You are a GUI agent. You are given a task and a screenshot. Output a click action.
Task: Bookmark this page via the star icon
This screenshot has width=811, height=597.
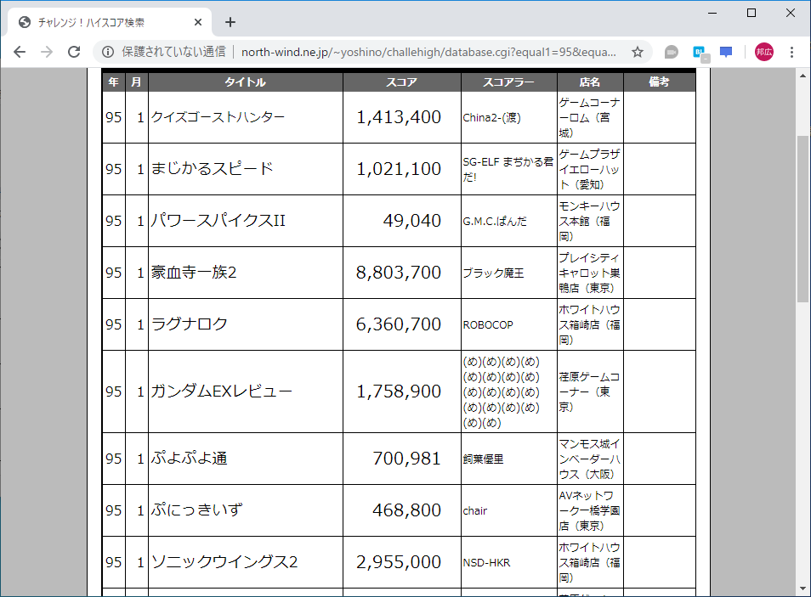[x=637, y=52]
